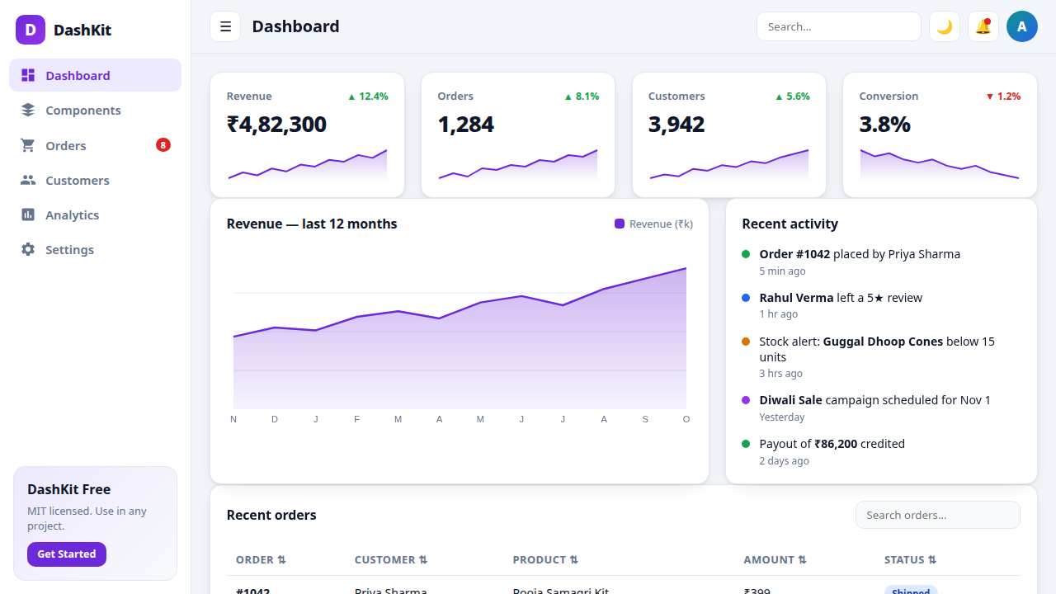Click the Guggal Dhoop Cones stock alert
The width and height of the screenshot is (1056, 594).
click(x=881, y=356)
